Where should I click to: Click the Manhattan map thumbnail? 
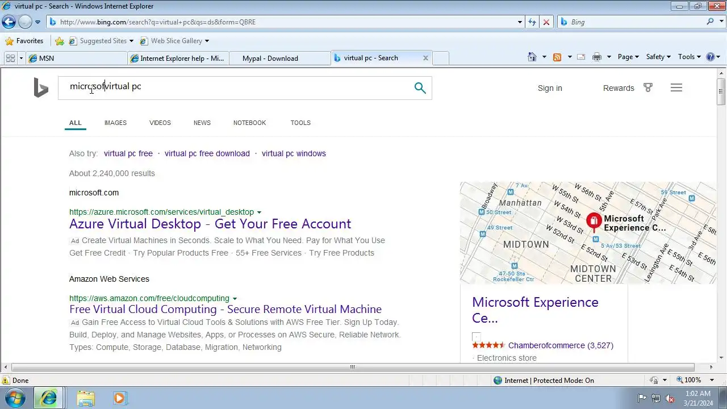588,233
